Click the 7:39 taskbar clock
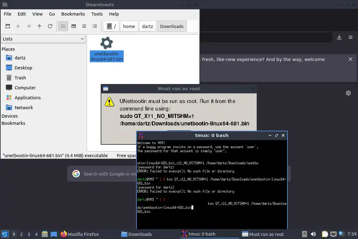This screenshot has width=358, height=239. point(352,234)
